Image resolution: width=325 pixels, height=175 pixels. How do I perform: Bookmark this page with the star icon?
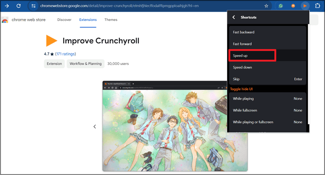(x=266, y=6)
